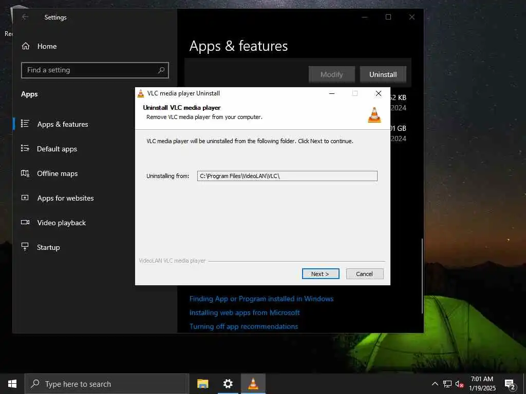Click the large VLC cone logo in header
This screenshot has height=394, width=526.
[374, 115]
